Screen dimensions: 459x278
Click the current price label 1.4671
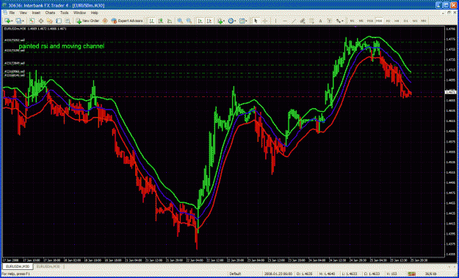click(450, 92)
